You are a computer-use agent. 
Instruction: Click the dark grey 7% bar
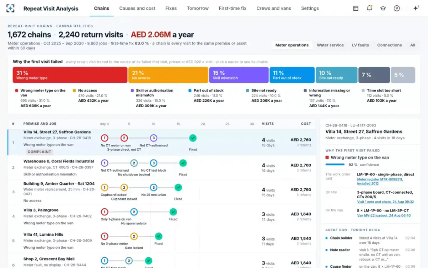pyautogui.click(x=374, y=75)
